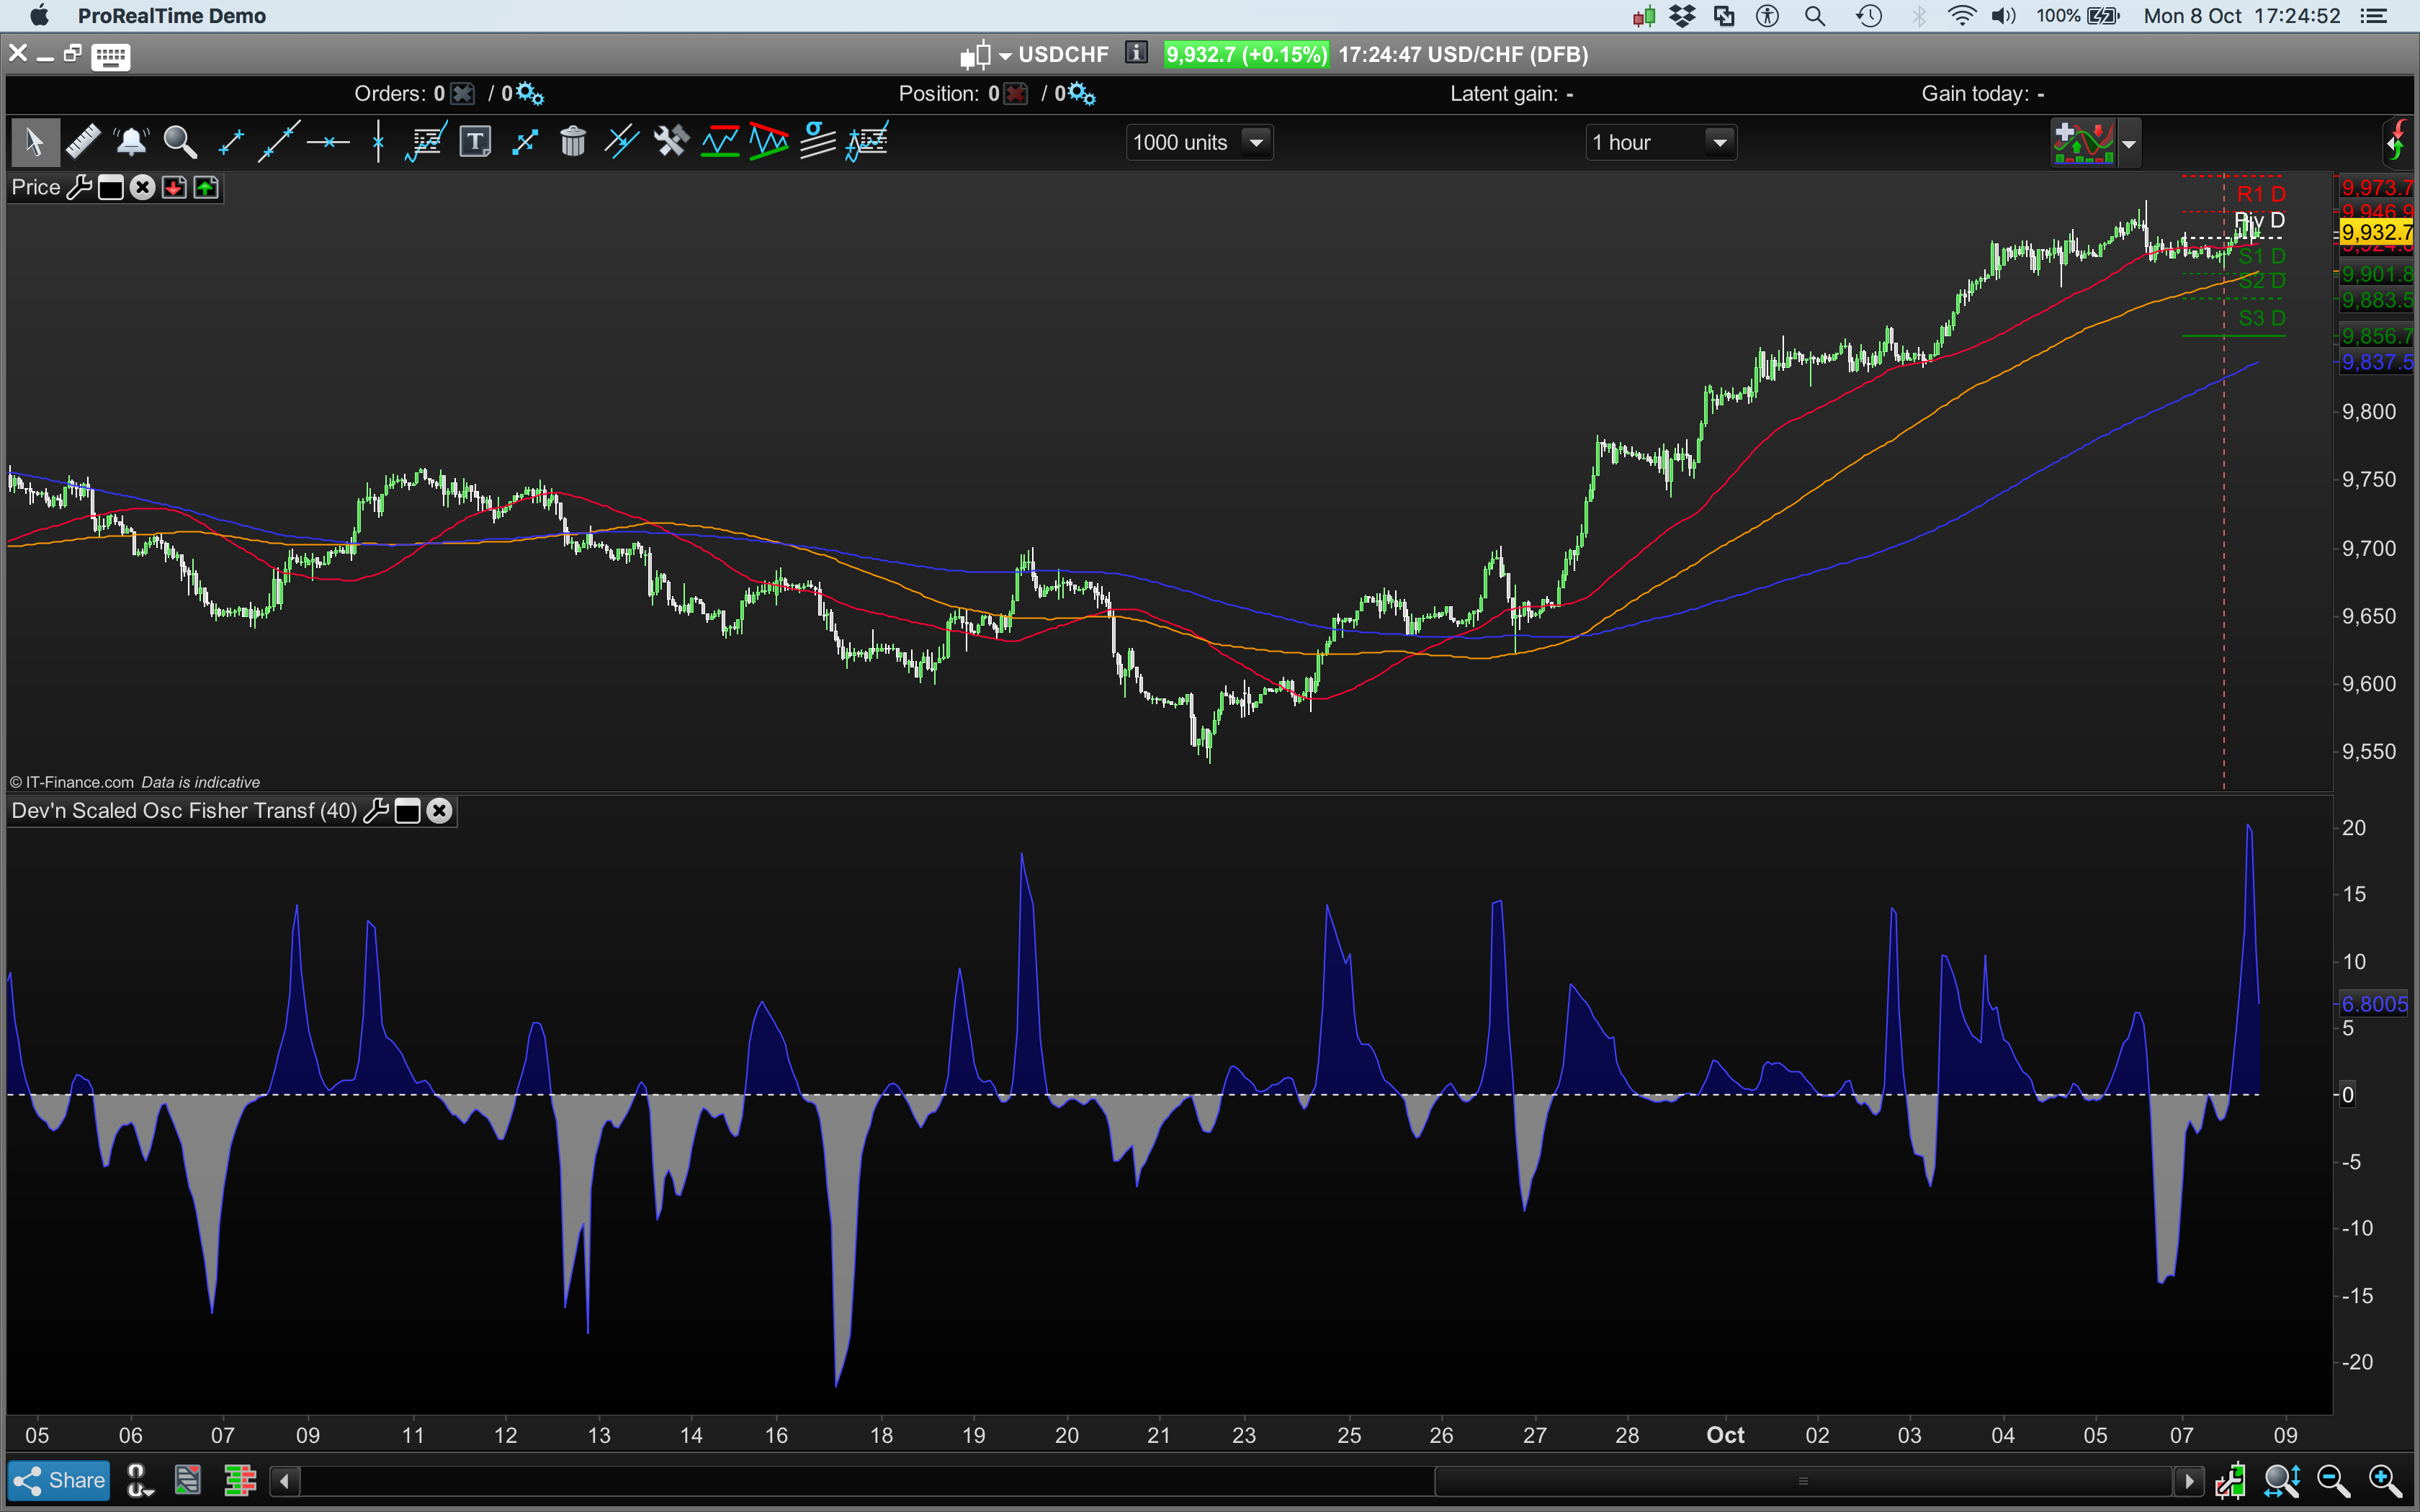Click the horizontal scrollbar below the chart
Viewport: 2420px width, 1512px height.
(1800, 1480)
